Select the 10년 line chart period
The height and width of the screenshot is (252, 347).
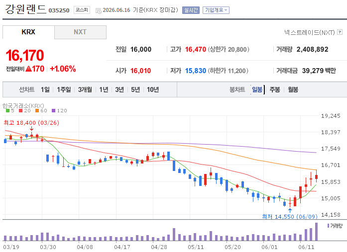(x=153, y=89)
